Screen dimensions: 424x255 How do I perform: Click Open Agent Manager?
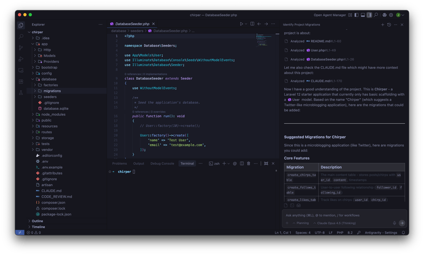(330, 15)
